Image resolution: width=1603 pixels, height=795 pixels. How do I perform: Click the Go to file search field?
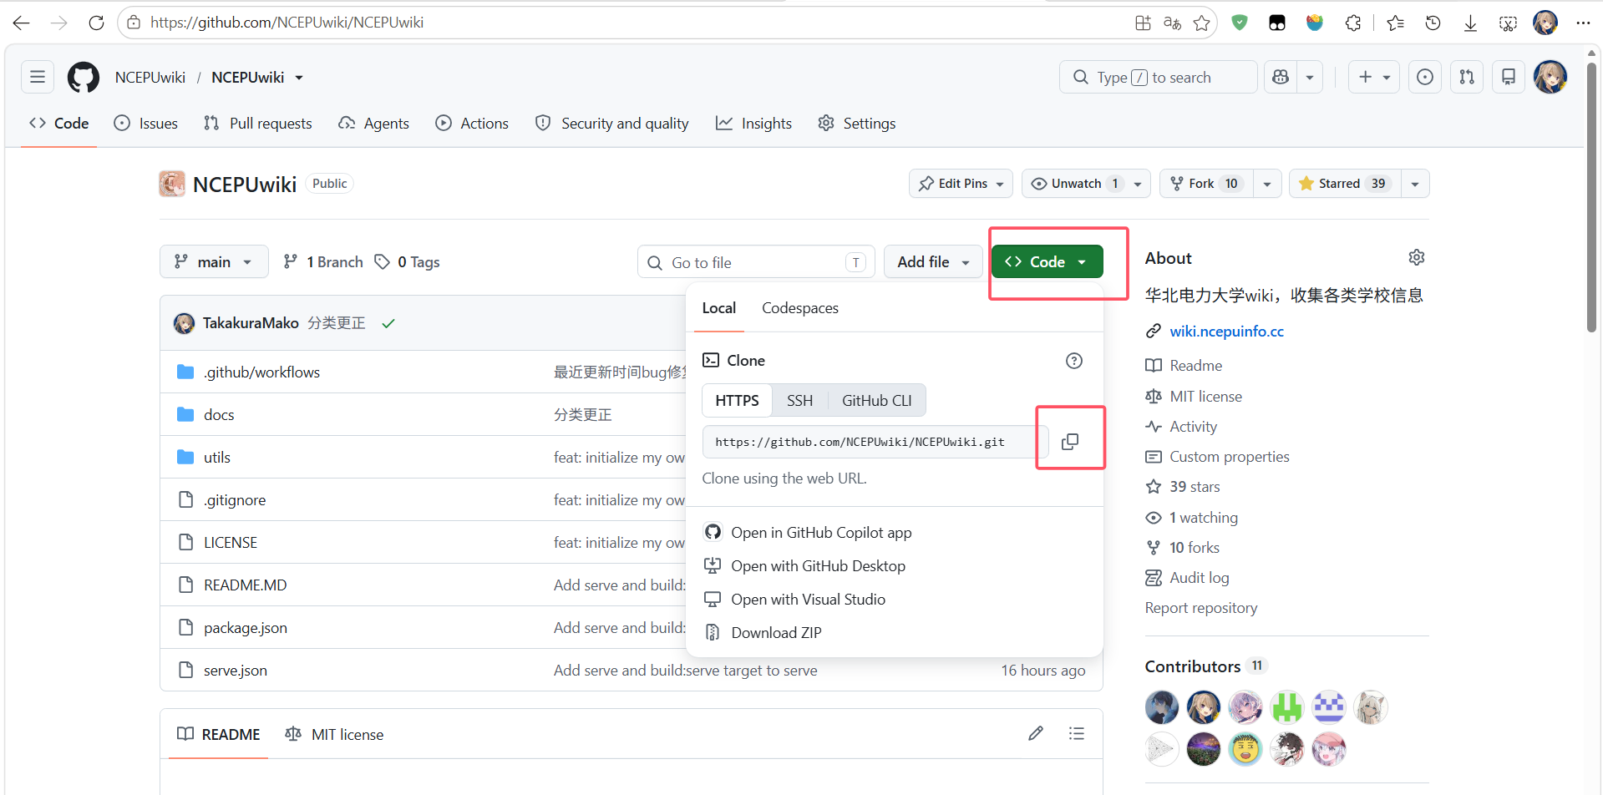tap(756, 262)
